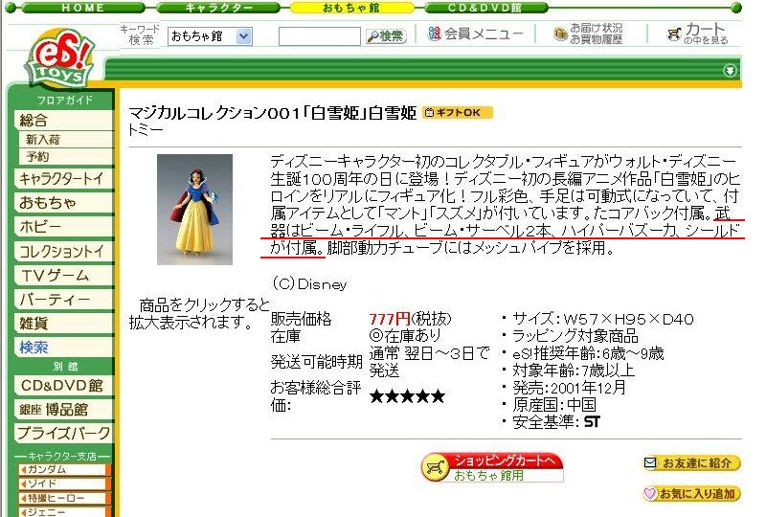Viewport: 766px width, 517px height.
Task: Select 総合 in floor guide
Action: (x=63, y=121)
